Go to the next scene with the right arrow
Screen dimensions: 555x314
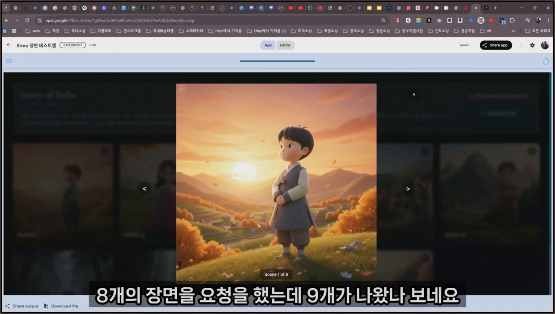tap(408, 189)
